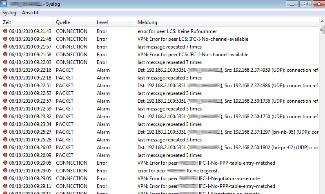
Task: Open the Syslog menu
Action: click(x=9, y=13)
